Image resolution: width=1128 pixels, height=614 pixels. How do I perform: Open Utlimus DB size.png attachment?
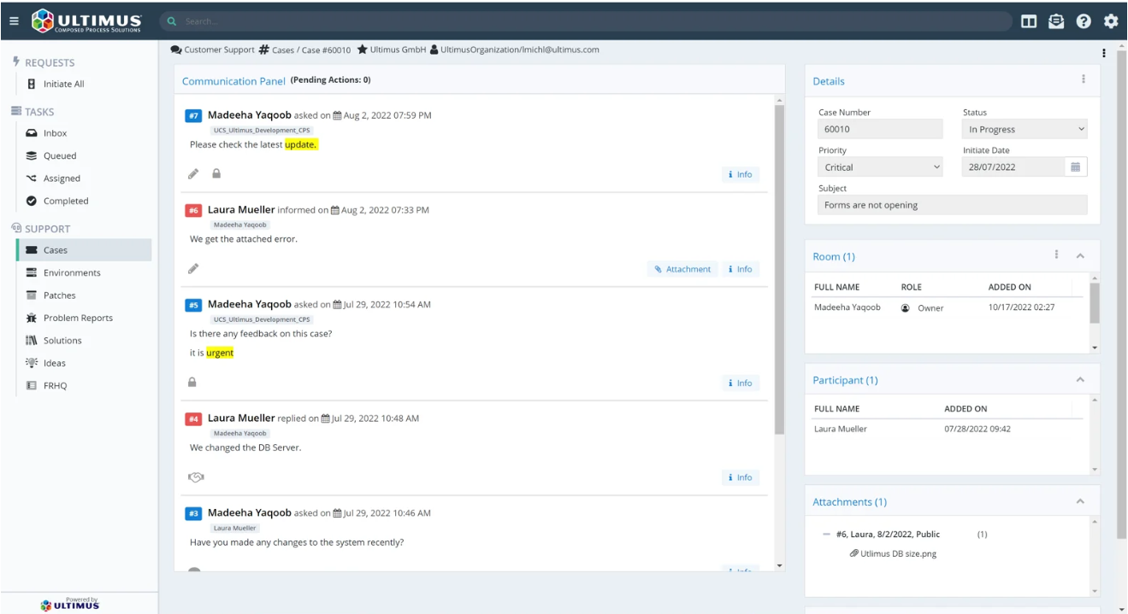898,553
